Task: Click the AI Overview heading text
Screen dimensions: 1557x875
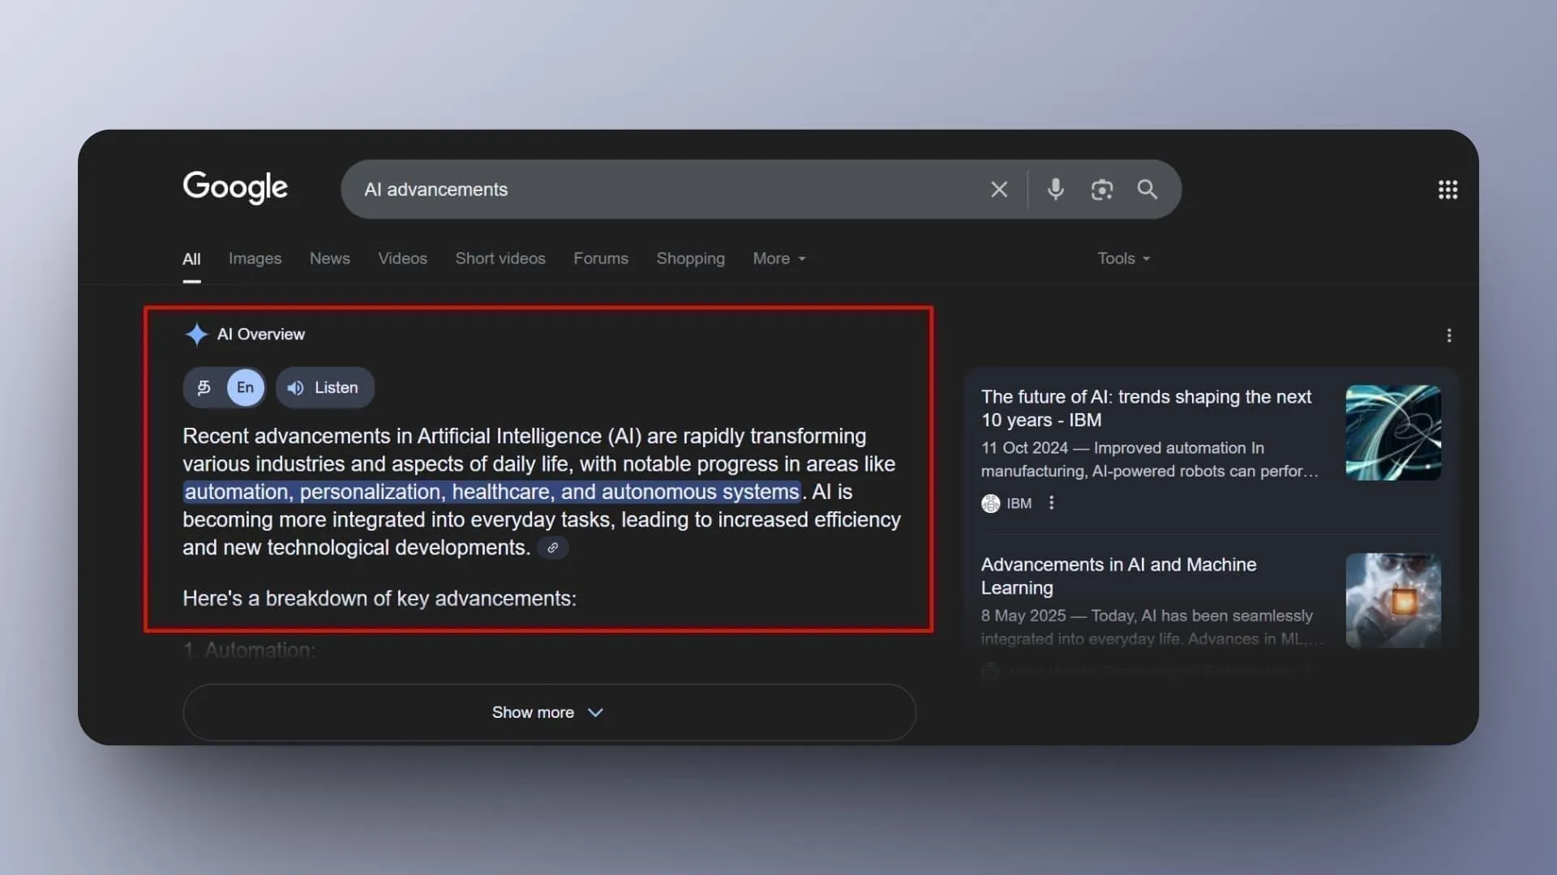Action: coord(261,334)
